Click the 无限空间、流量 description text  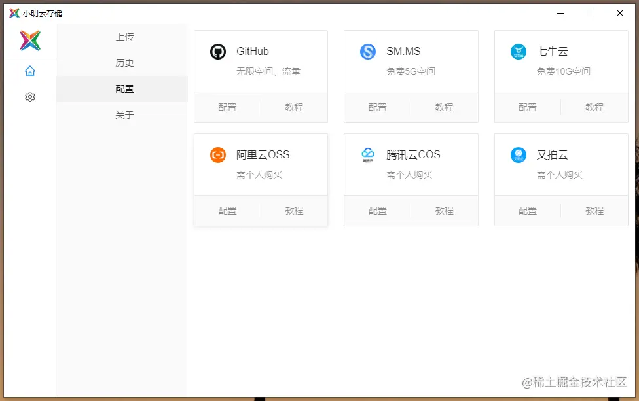click(268, 71)
